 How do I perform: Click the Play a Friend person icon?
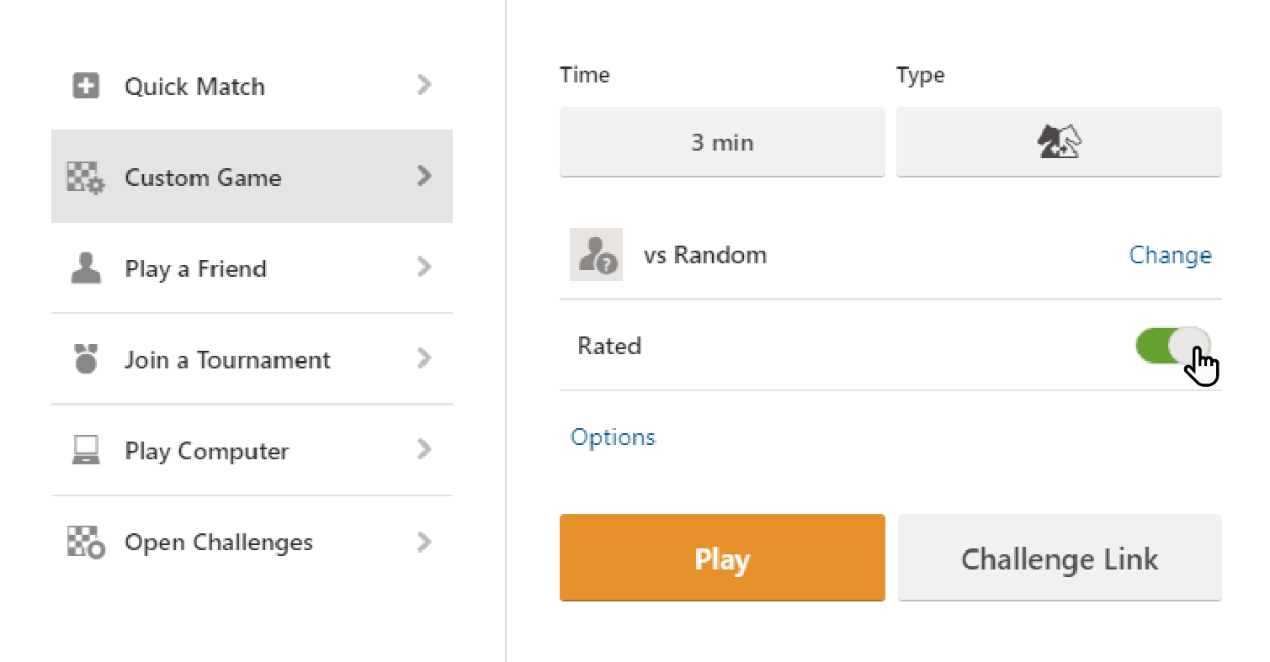(85, 268)
